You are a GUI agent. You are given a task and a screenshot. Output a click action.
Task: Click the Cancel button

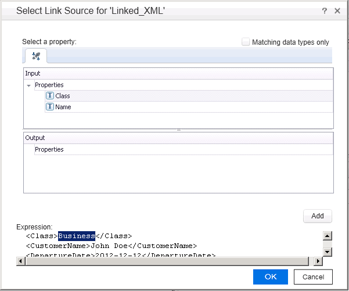pos(313,277)
